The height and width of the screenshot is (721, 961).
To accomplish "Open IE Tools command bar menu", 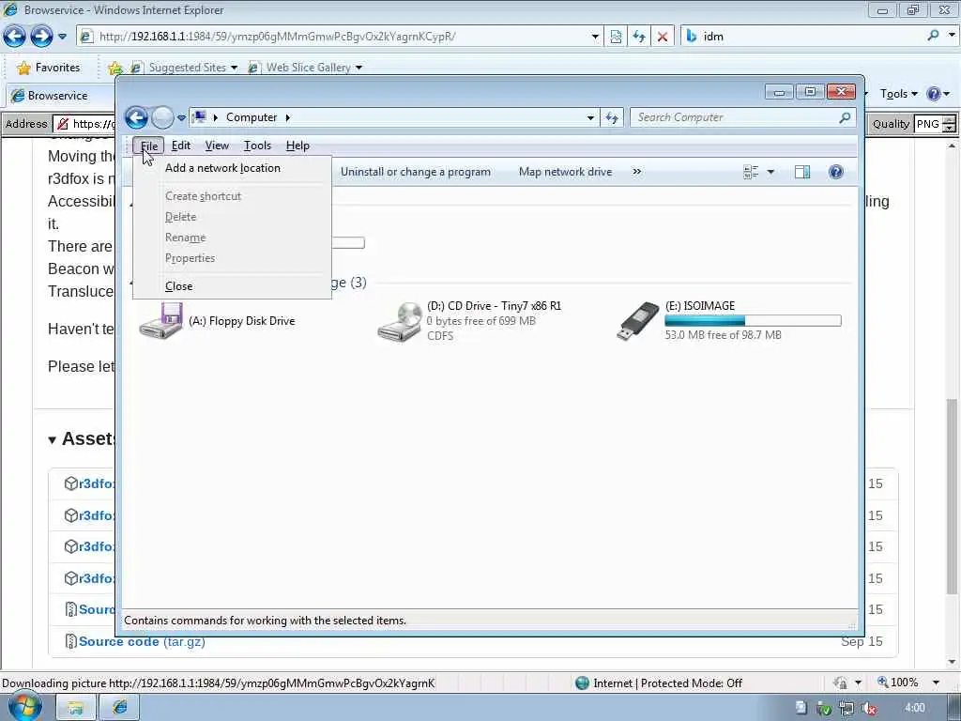I will tap(898, 94).
